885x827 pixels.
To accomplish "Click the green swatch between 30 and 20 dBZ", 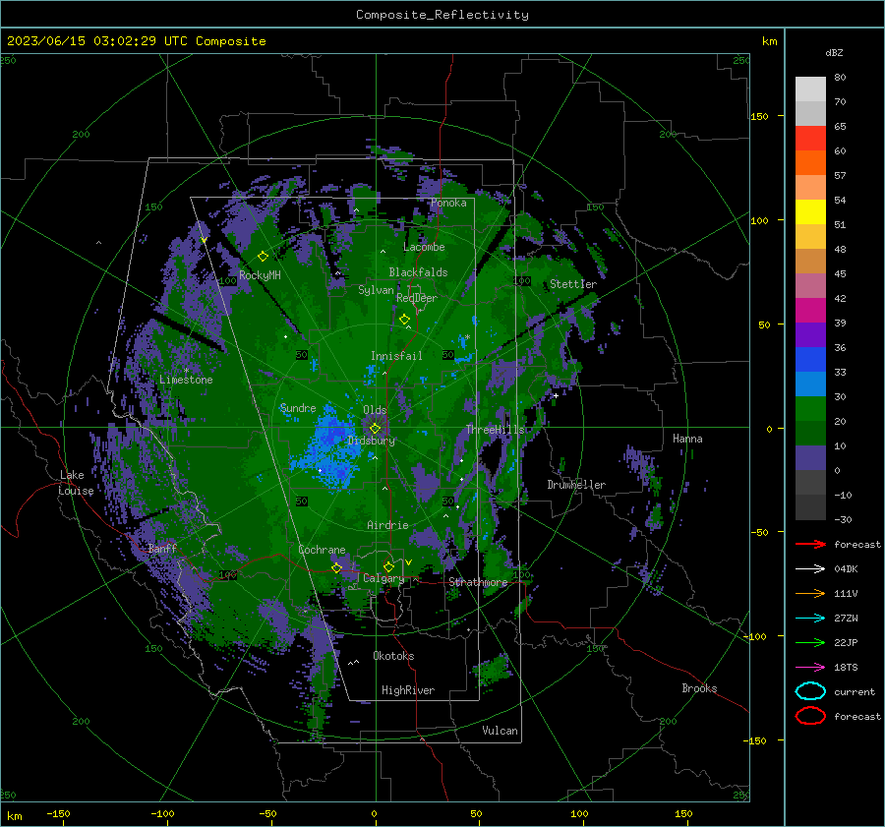I will 810,409.
